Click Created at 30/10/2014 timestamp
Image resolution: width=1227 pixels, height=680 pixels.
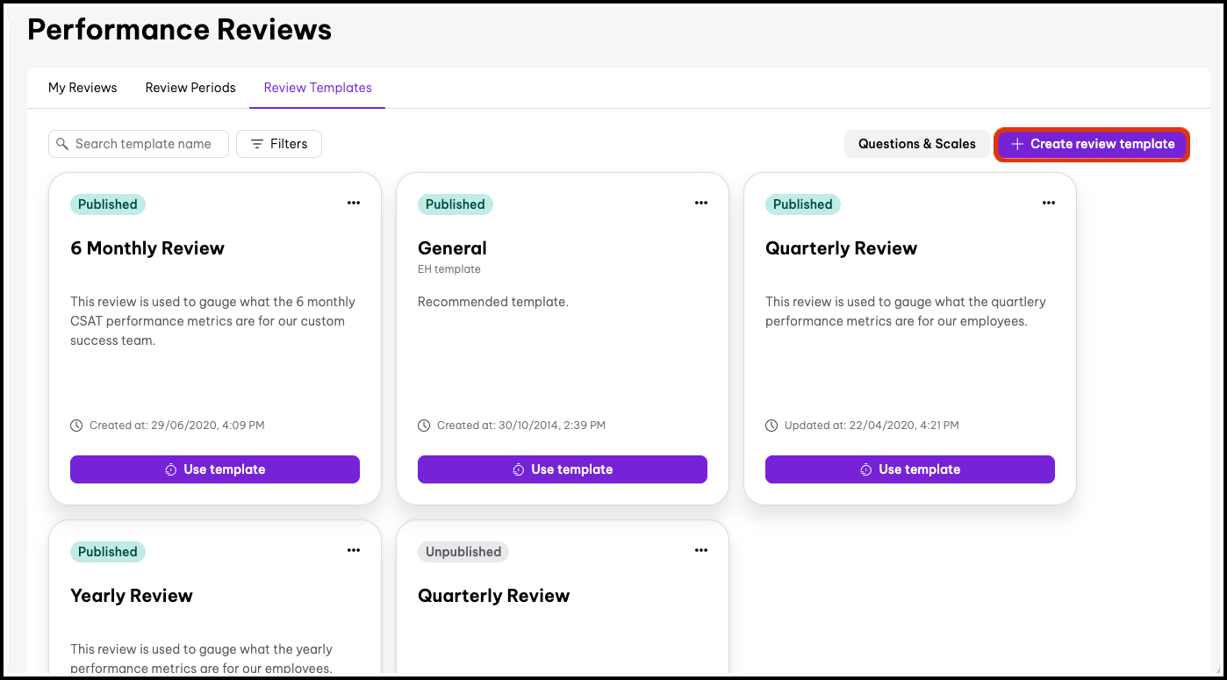(x=521, y=426)
